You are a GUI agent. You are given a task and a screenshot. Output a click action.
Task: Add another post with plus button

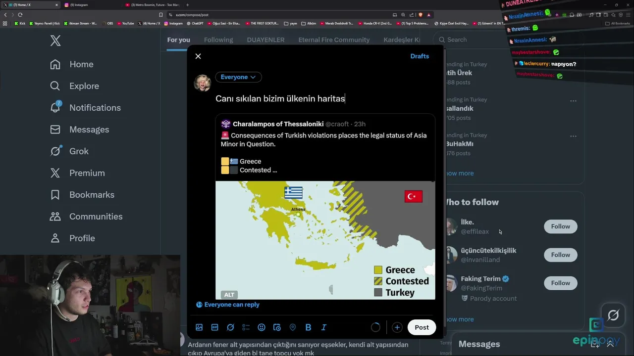coord(397,327)
